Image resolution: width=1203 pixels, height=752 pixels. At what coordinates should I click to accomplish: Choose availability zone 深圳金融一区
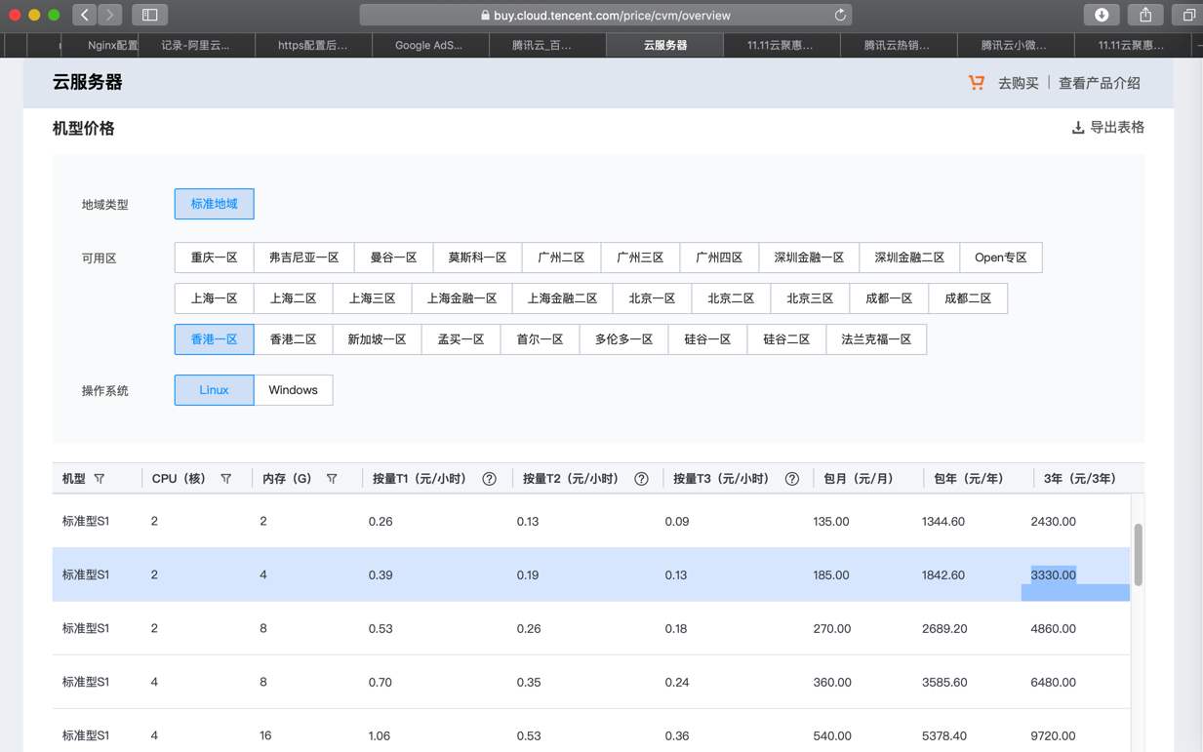(809, 257)
